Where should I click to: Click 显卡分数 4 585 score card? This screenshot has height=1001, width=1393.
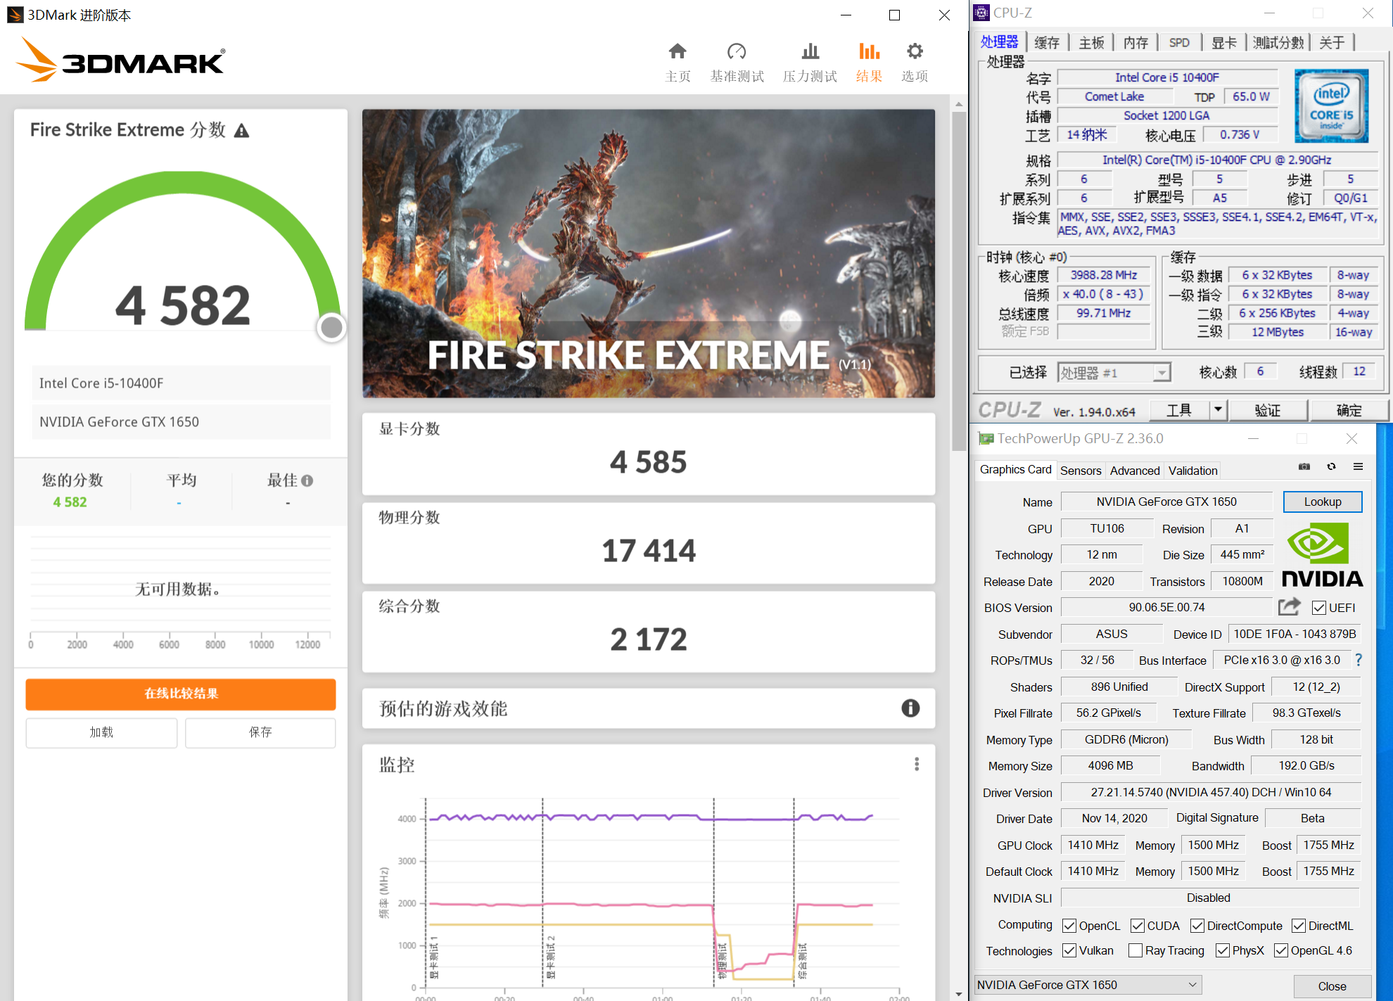coord(649,454)
